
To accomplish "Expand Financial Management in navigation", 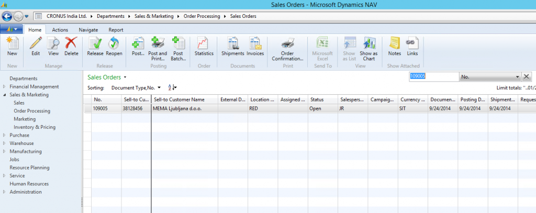I will point(4,87).
